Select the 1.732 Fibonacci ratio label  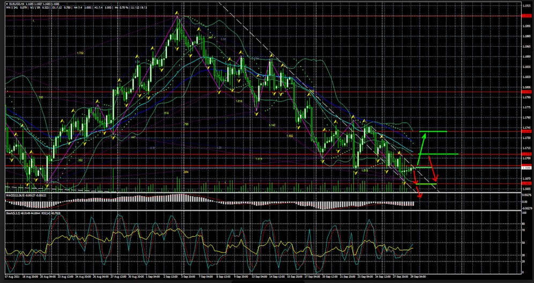pos(80,53)
